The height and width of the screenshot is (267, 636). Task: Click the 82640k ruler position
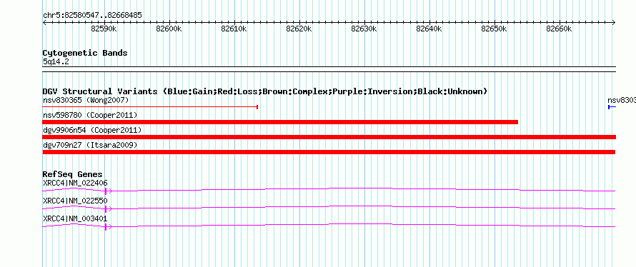[429, 29]
